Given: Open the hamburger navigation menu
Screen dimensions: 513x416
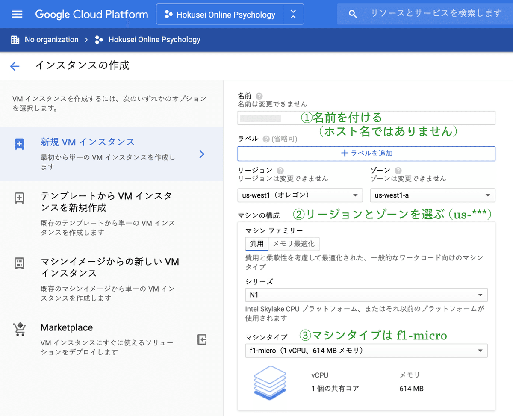Looking at the screenshot, I should click(17, 15).
